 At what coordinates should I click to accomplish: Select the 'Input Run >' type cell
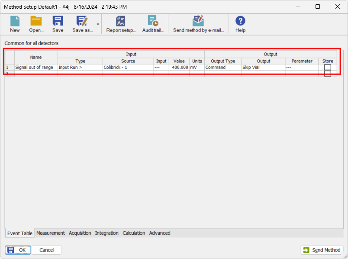[x=81, y=67]
